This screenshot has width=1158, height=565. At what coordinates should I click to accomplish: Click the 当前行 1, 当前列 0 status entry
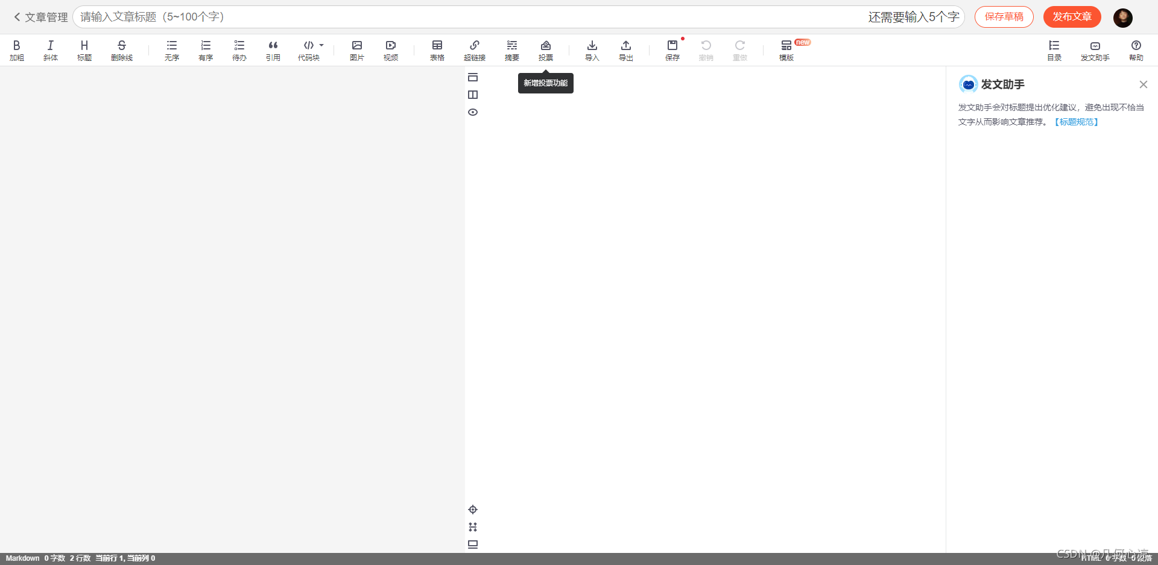125,558
